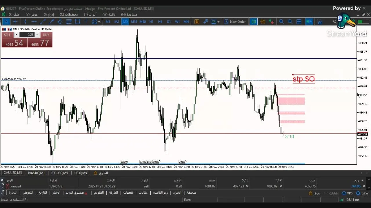Tile chart windows with grid icon
The height and width of the screenshot is (208, 371).
pos(299,22)
